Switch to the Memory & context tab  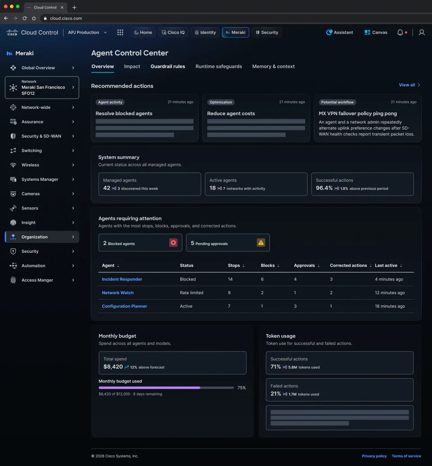click(273, 67)
